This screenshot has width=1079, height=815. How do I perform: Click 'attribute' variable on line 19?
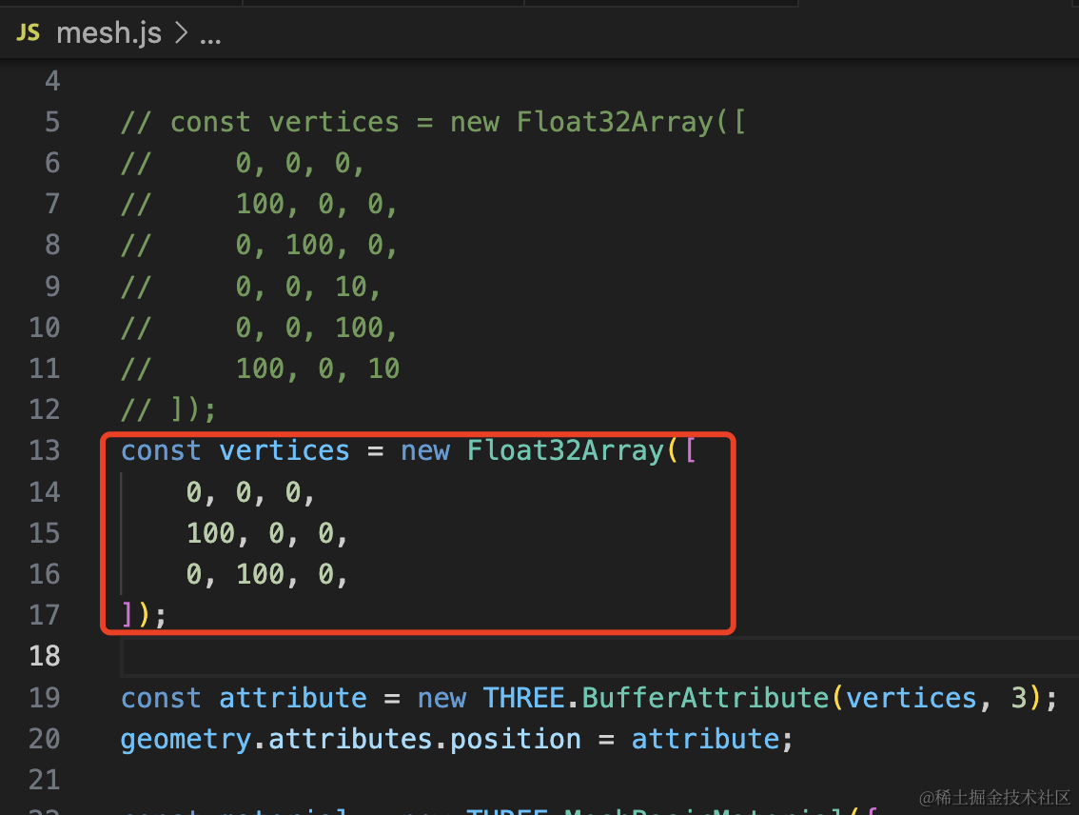point(293,697)
